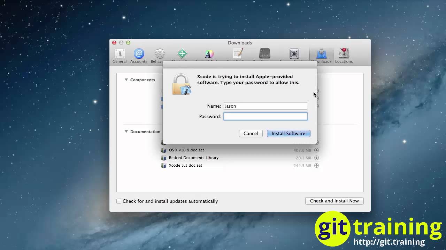This screenshot has width=446, height=250.
Task: Open the Locations preferences pane
Action: tap(344, 56)
